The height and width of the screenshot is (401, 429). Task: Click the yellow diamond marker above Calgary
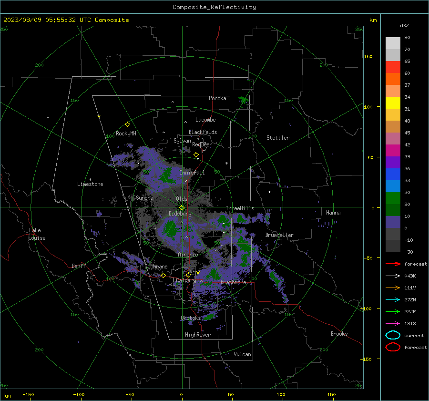[188, 275]
